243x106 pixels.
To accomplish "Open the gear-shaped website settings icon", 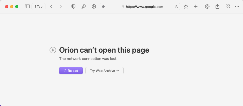I will coord(94,7).
